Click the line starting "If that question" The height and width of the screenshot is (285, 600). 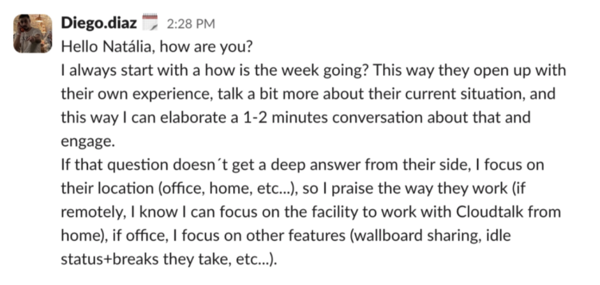click(x=302, y=165)
